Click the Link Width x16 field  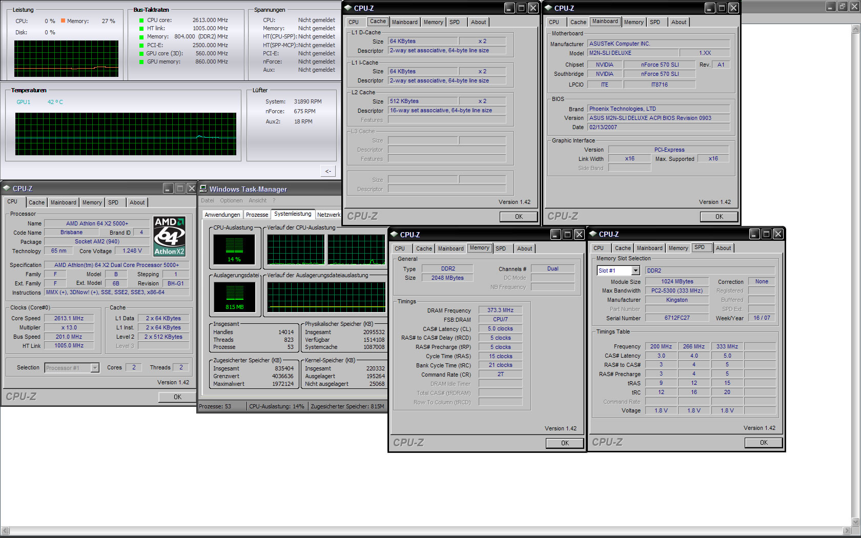pos(629,159)
